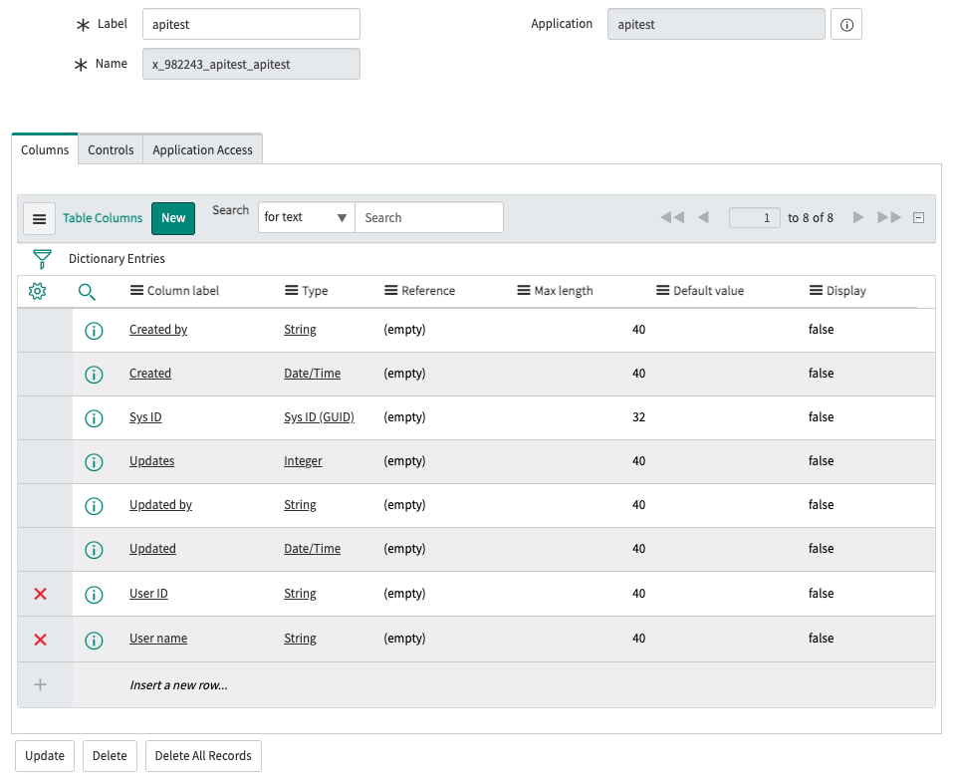Activate the column search magnifier icon
Viewport: 953px width, 778px height.
86,291
